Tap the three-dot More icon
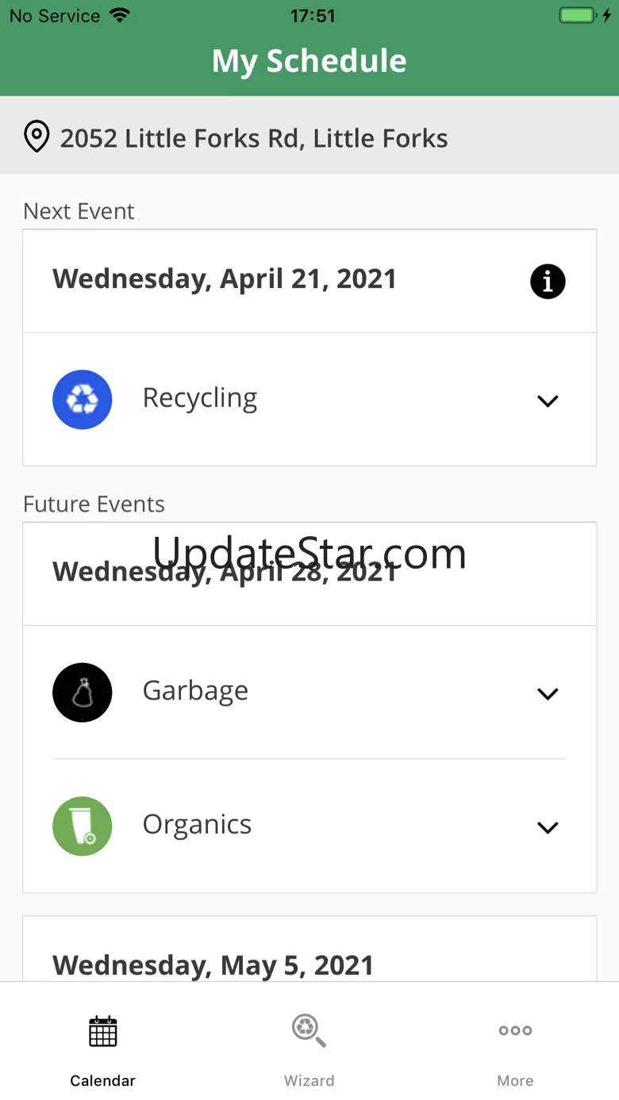The image size is (619, 1100). click(515, 1030)
